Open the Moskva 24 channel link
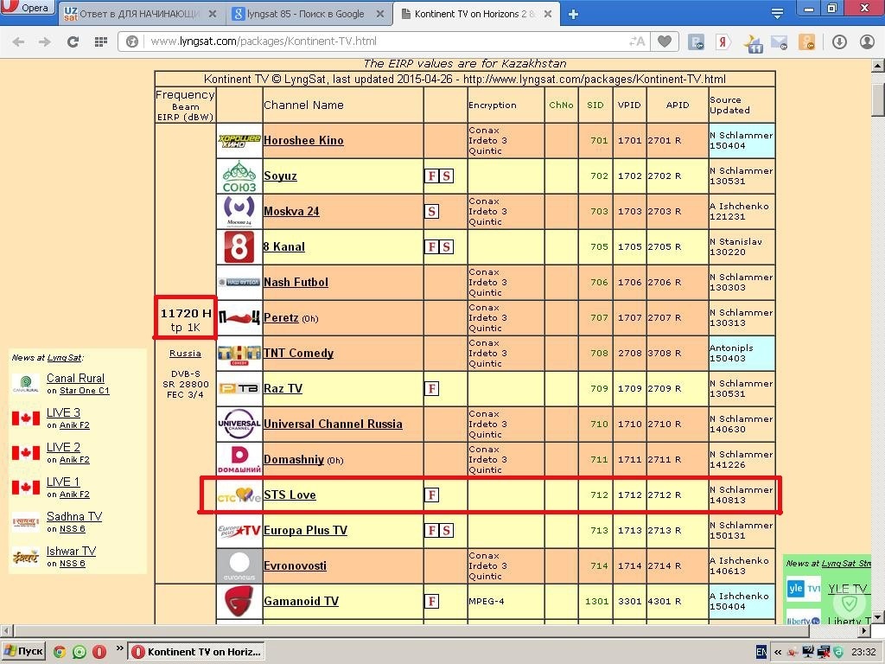 [291, 211]
